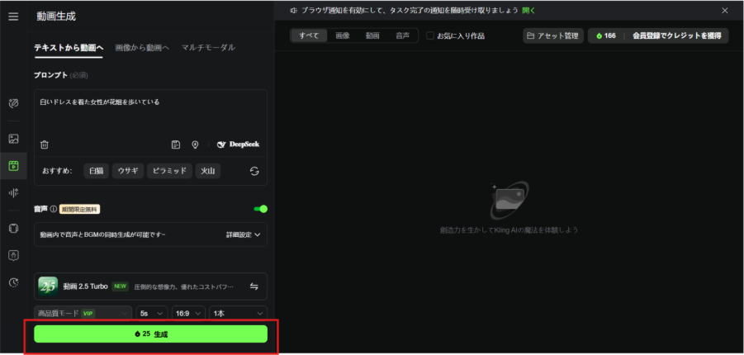The width and height of the screenshot is (744, 355).
Task: Click the save prompt icon
Action: (x=176, y=144)
